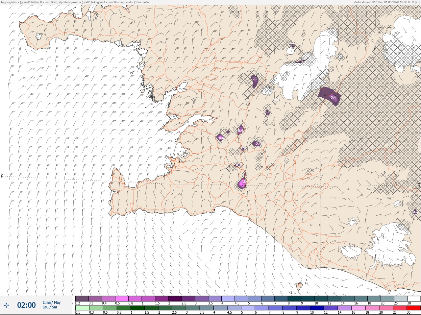Viewport: 421px width, 315px height.
Task: Click the 0.4 label on the large dark purple patch
Action: 333,97
